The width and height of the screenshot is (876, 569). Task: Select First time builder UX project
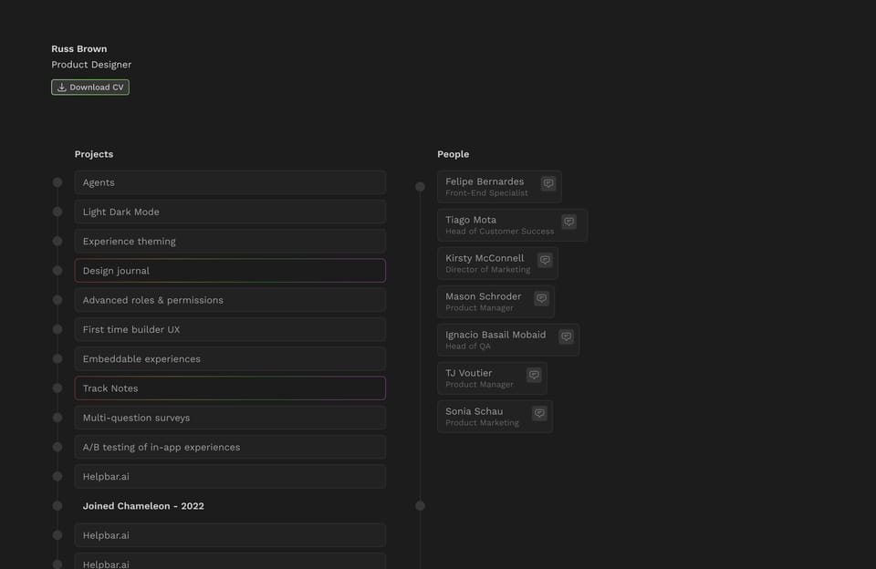click(x=230, y=329)
